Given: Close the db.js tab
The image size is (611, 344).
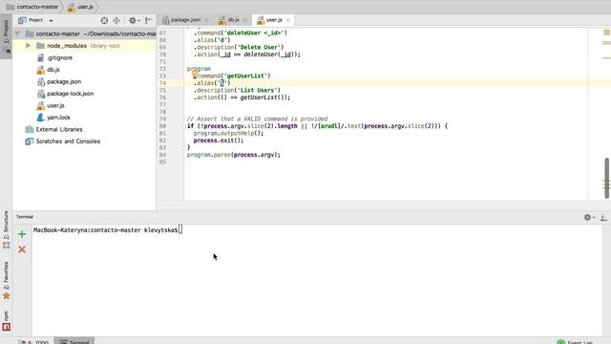Looking at the screenshot, I should coord(244,20).
